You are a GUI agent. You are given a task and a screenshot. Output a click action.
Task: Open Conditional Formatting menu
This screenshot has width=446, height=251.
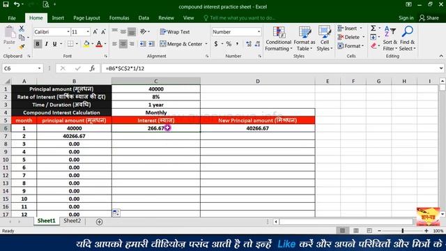[279, 38]
